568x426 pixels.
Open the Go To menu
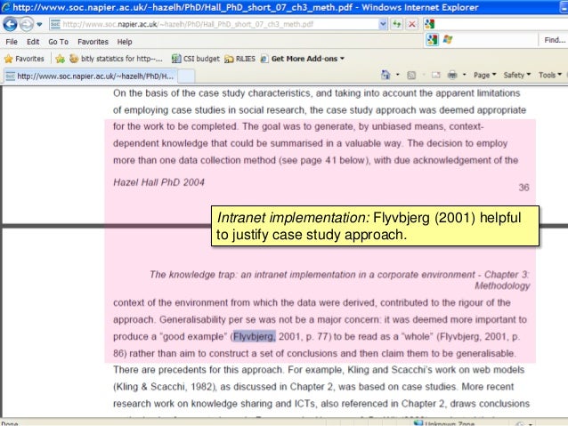click(59, 42)
